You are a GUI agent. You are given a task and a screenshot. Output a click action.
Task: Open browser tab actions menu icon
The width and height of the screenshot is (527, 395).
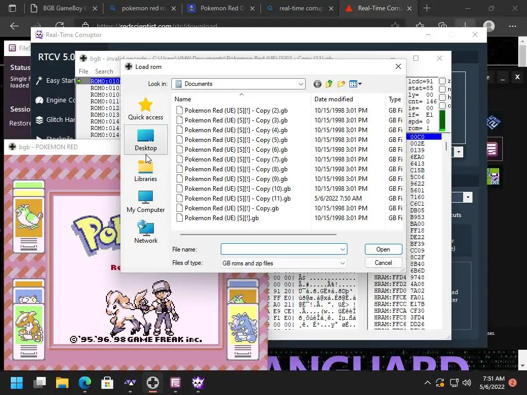12,8
